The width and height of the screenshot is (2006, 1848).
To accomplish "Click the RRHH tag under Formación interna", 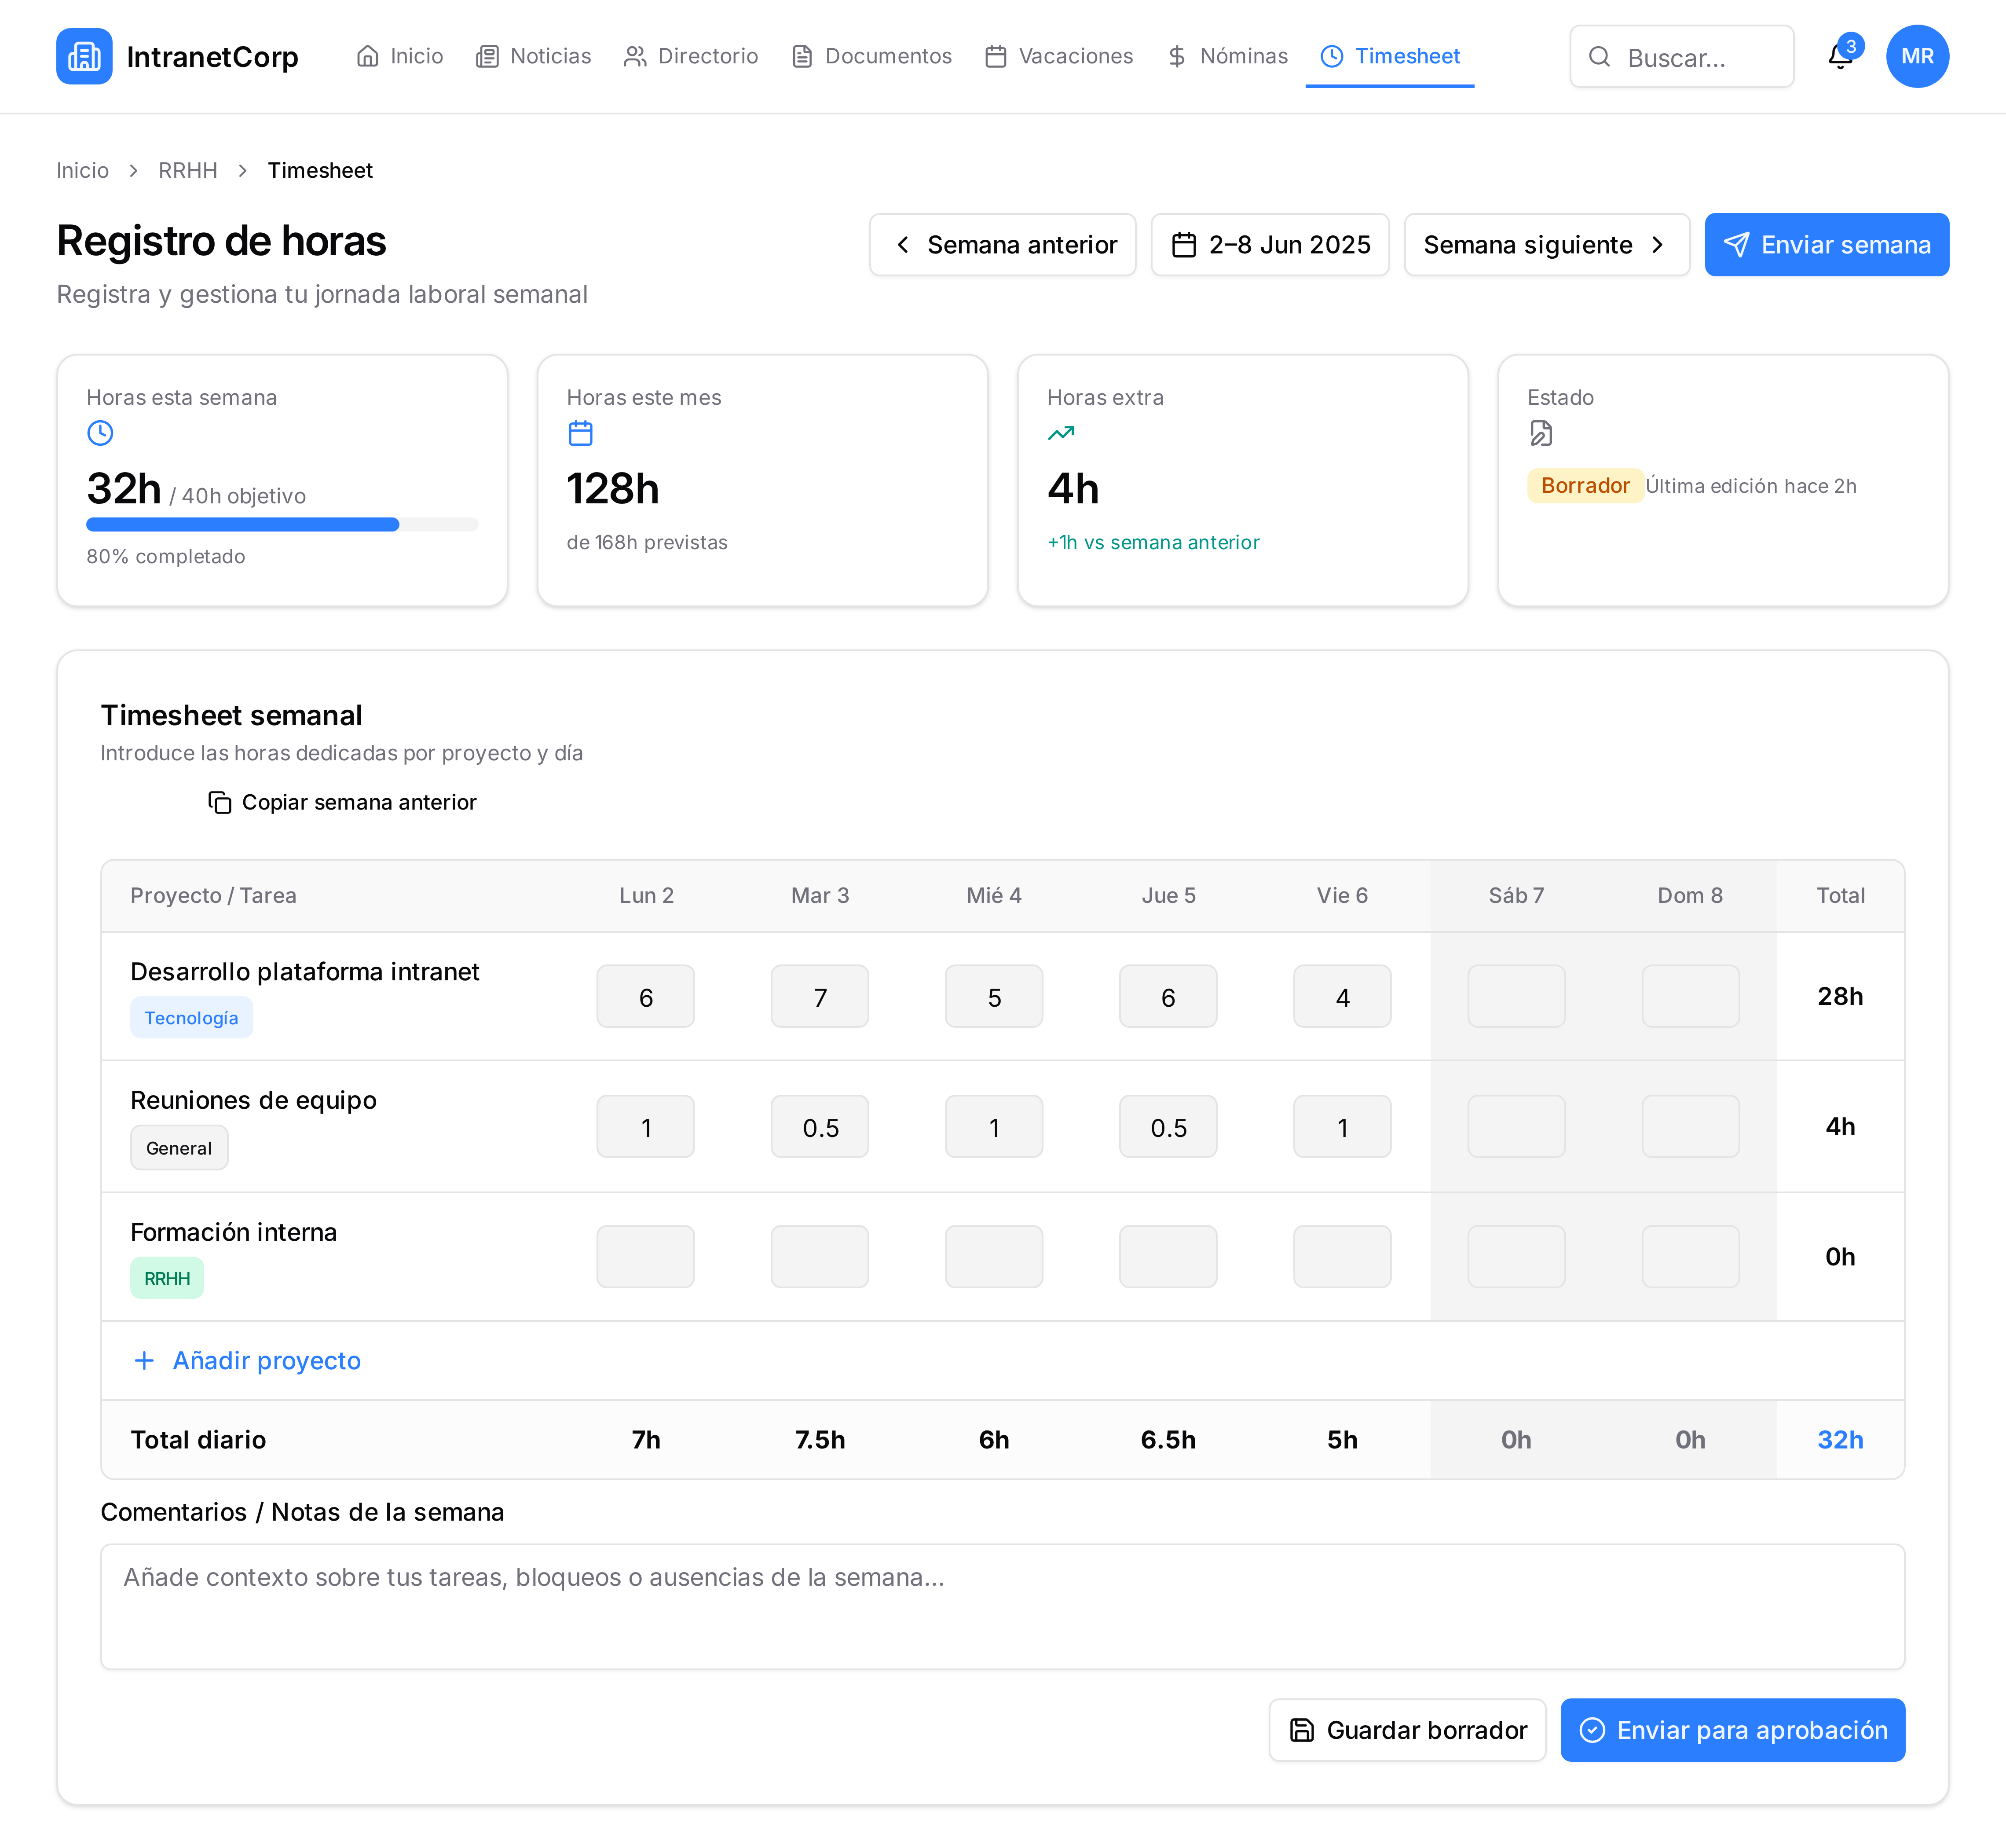I will click(x=167, y=1278).
